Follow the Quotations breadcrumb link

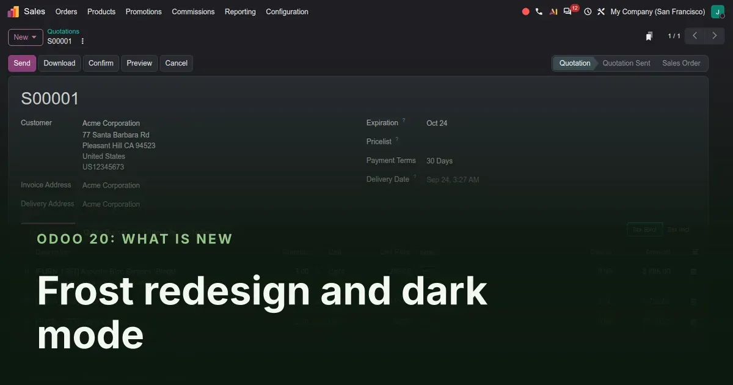[x=64, y=31]
